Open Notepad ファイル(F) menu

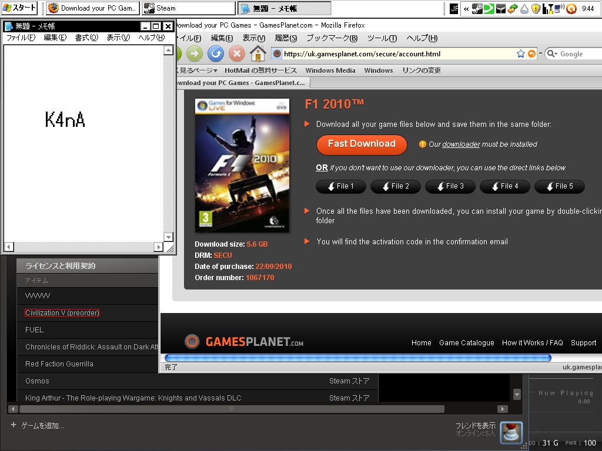click(21, 37)
